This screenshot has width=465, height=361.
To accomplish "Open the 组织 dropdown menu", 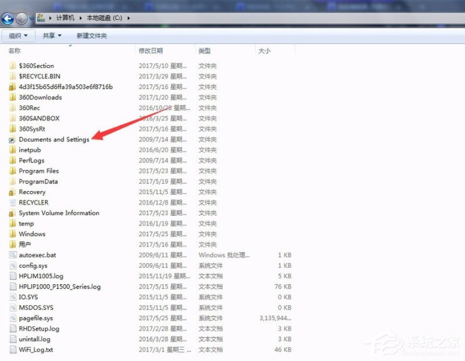I will (18, 36).
